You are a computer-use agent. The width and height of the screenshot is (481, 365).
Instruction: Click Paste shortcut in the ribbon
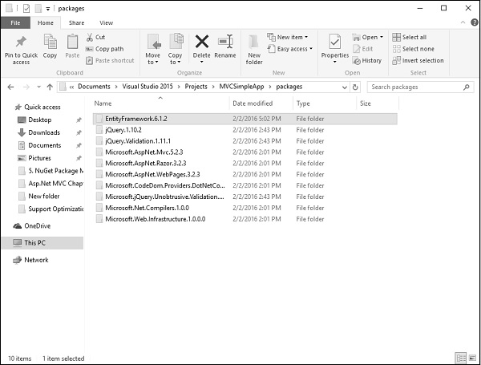(110, 60)
